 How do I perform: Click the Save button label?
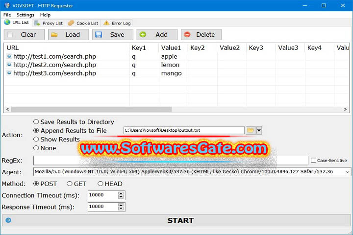pyautogui.click(x=117, y=34)
